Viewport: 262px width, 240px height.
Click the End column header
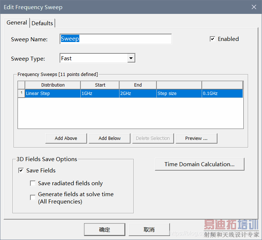coord(138,85)
